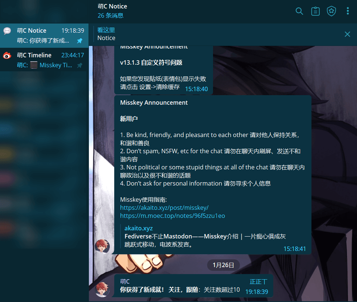Open the three-dot chat options menu
This screenshot has height=302, width=357.
tap(347, 11)
